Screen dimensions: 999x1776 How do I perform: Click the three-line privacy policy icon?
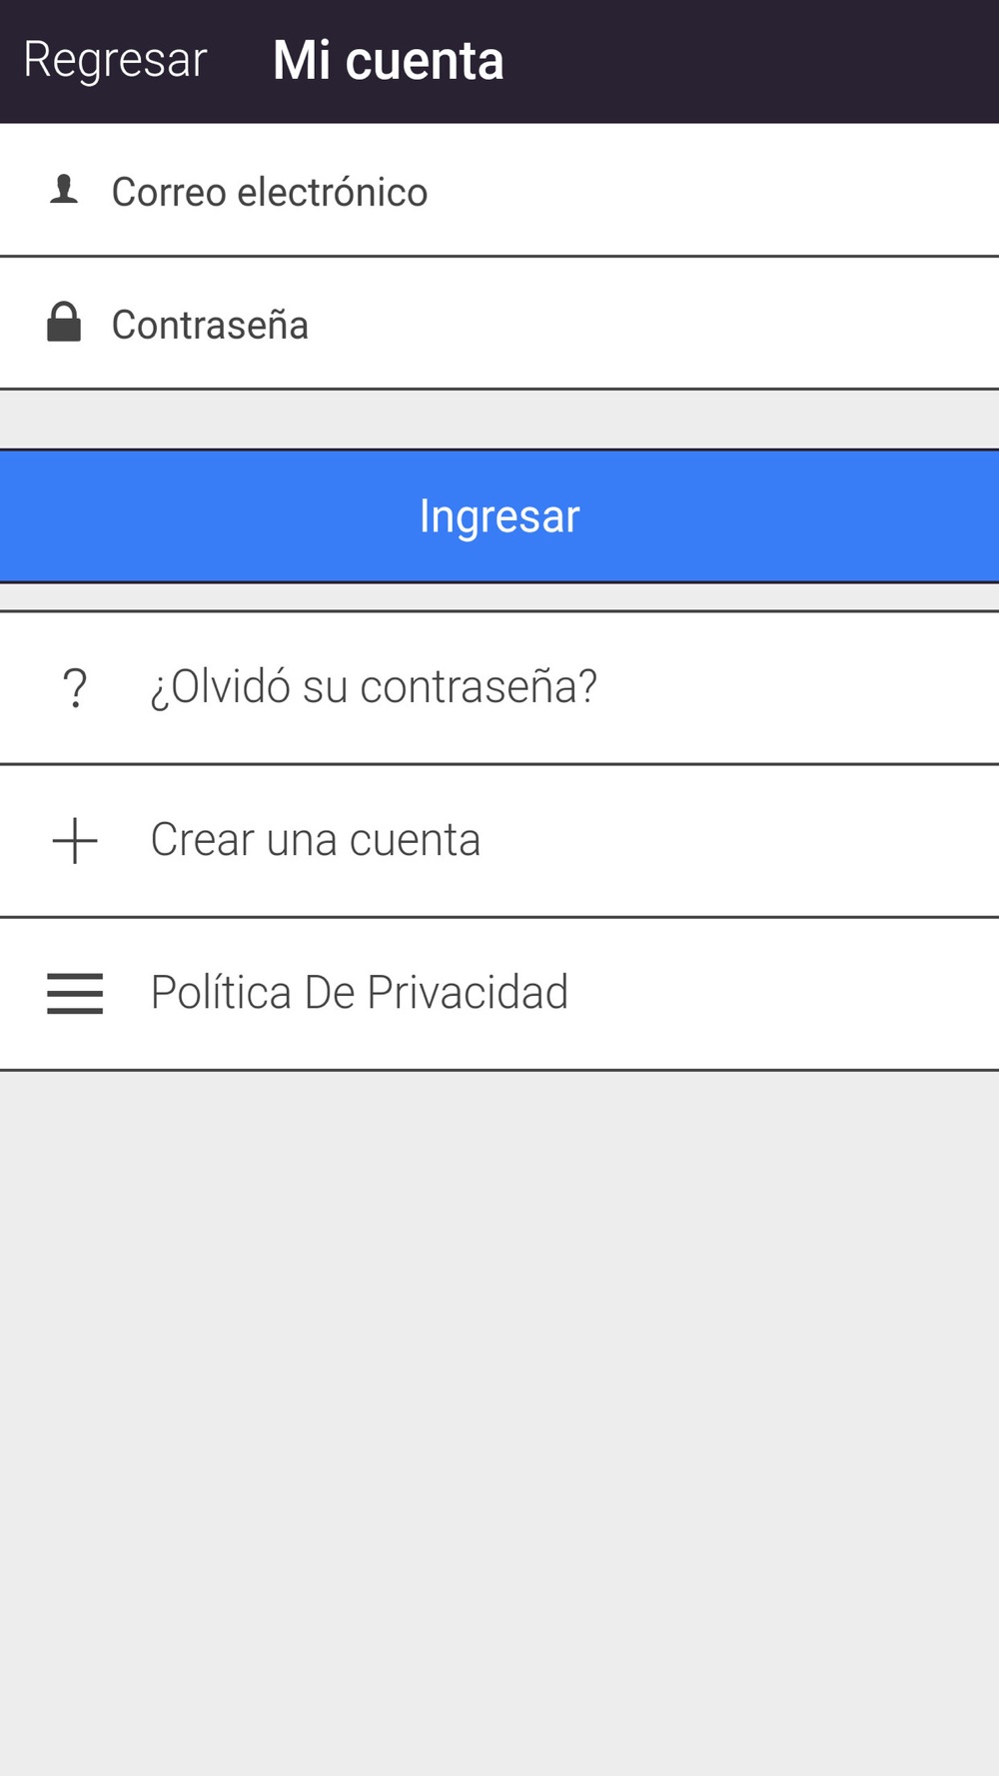[x=75, y=994]
